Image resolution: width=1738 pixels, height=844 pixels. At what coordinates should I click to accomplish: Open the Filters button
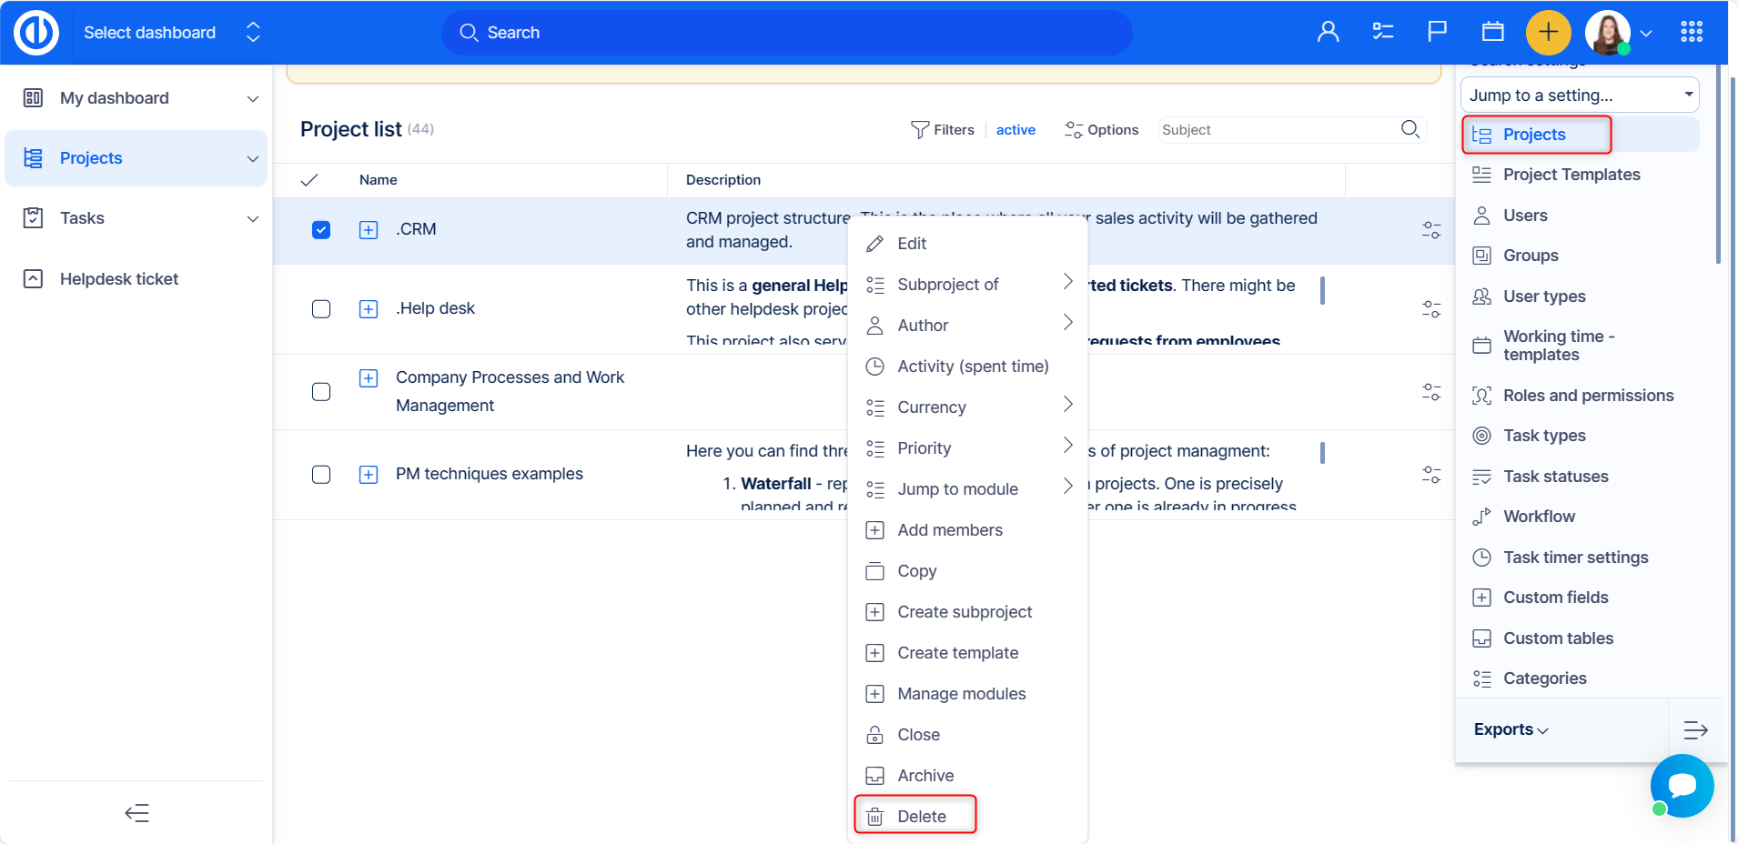(x=943, y=130)
